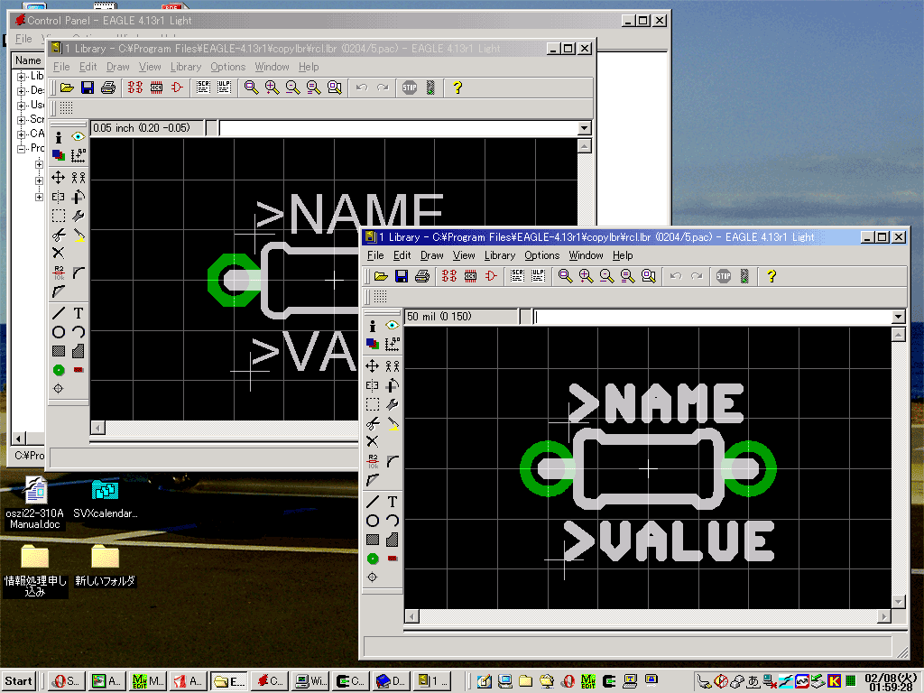Collapse the Projects tree node in Control Panel
Image resolution: width=924 pixels, height=693 pixels.
21,148
